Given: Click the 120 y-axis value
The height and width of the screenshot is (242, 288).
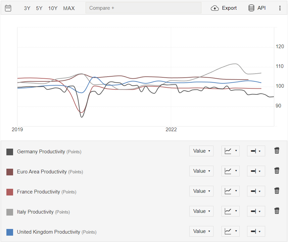Looking at the screenshot, I should pos(280,47).
